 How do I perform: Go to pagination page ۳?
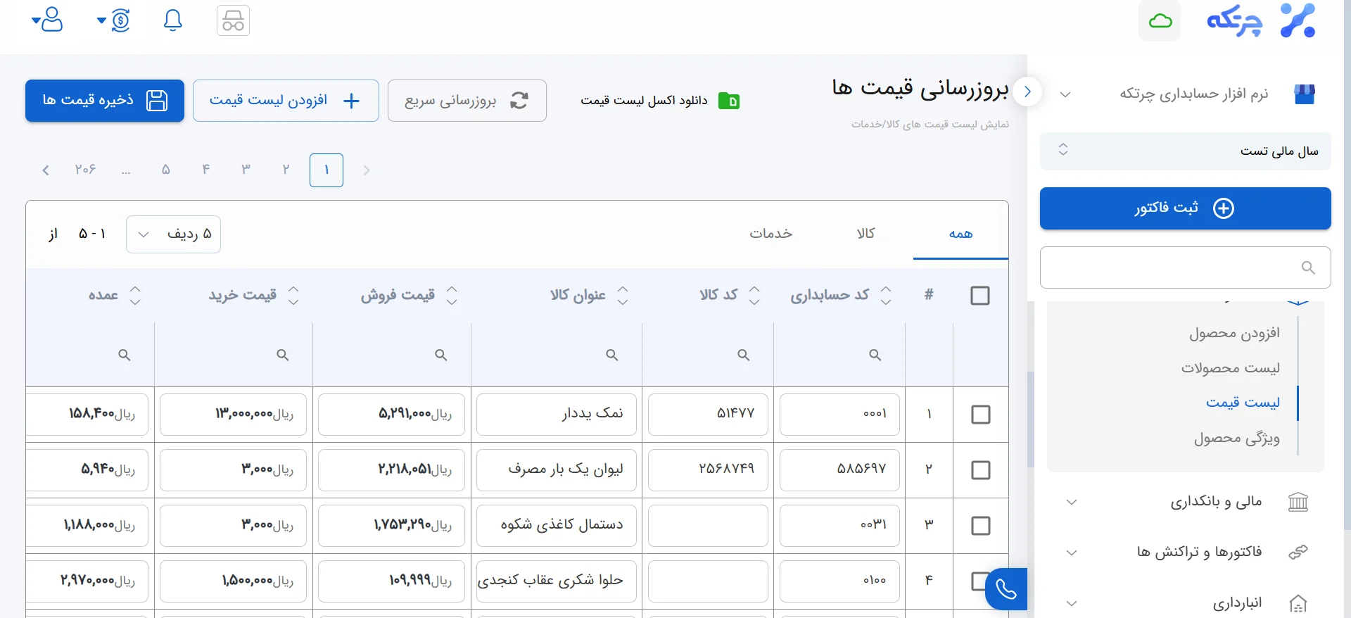click(x=246, y=170)
